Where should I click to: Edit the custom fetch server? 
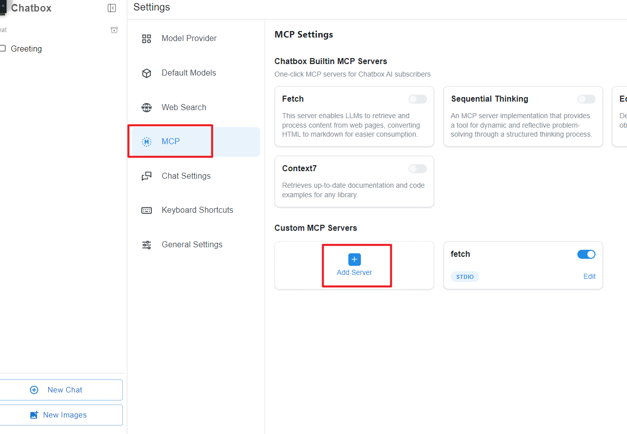(x=589, y=276)
